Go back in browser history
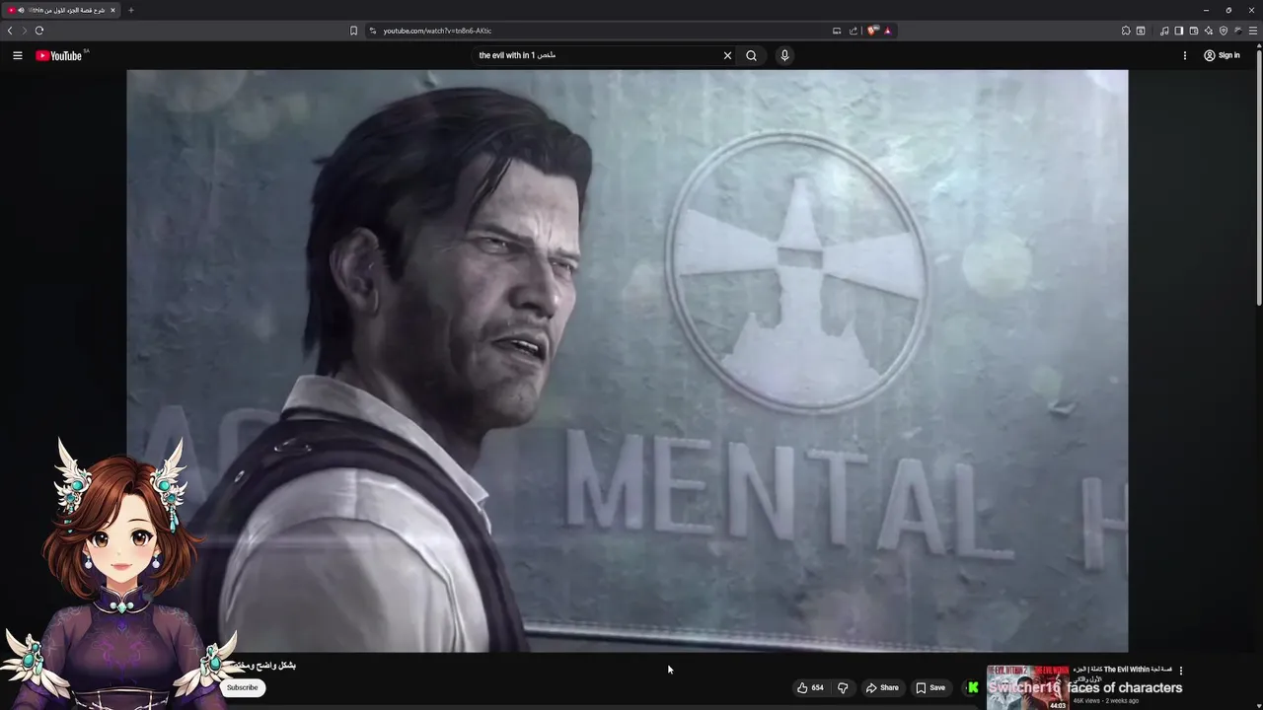Screen dimensions: 1263x710 click(10, 31)
